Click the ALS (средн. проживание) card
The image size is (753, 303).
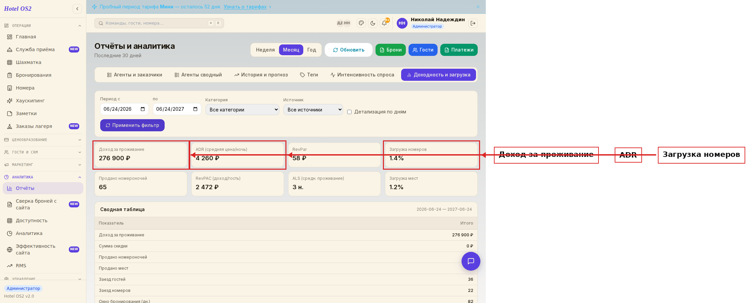(334, 184)
